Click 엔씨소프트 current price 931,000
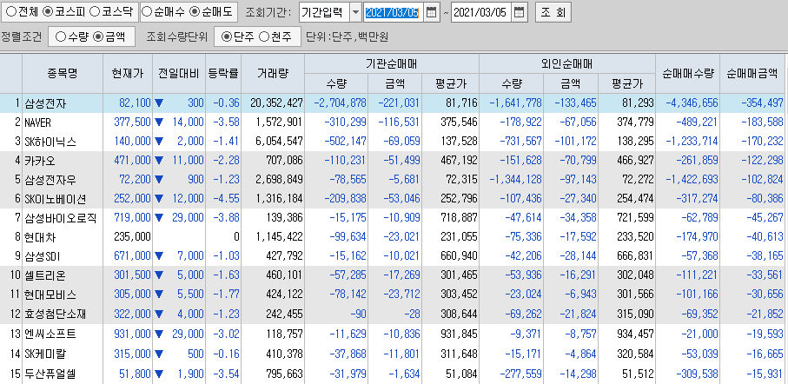This screenshot has width=788, height=384. coord(132,334)
